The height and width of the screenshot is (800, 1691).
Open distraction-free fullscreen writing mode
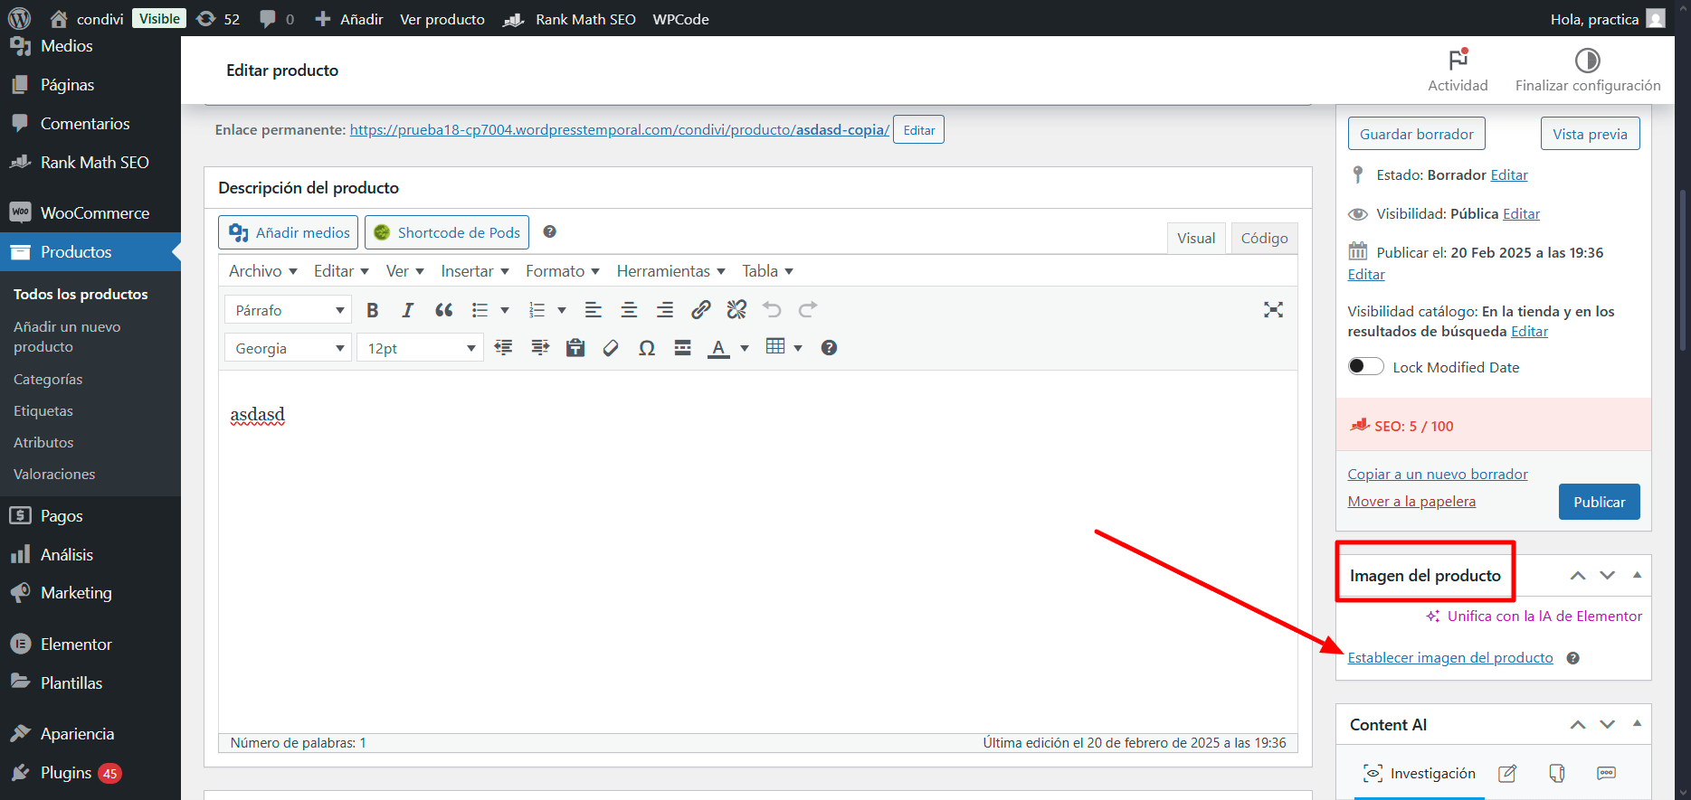click(x=1273, y=310)
